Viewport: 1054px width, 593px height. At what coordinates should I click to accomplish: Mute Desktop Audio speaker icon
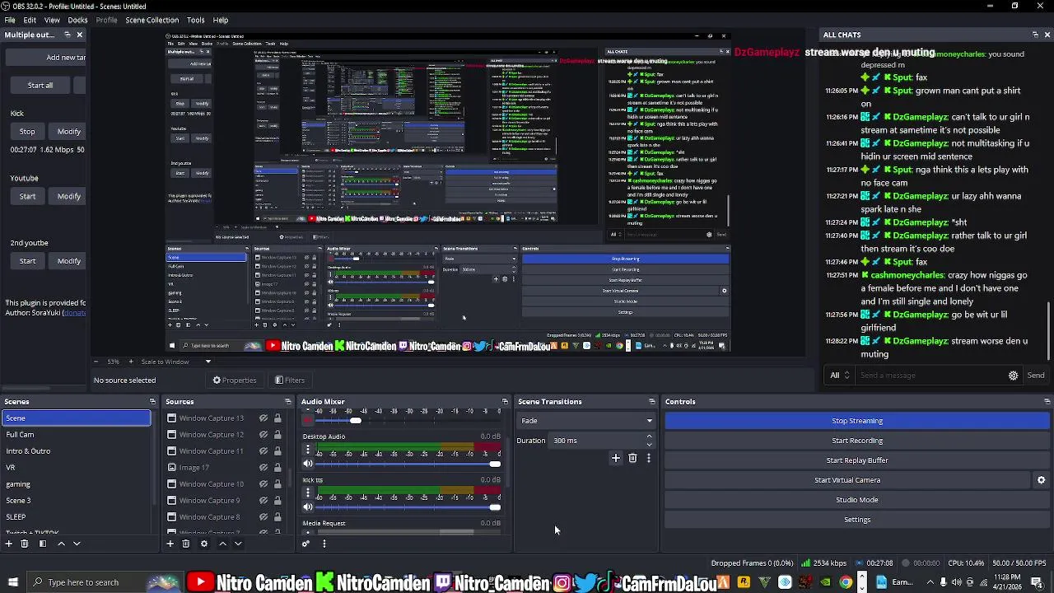coord(308,464)
